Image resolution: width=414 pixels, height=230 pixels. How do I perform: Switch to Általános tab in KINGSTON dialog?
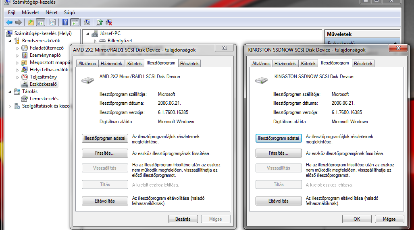click(x=261, y=64)
